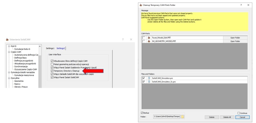Click the backup Folder path field

166,117
